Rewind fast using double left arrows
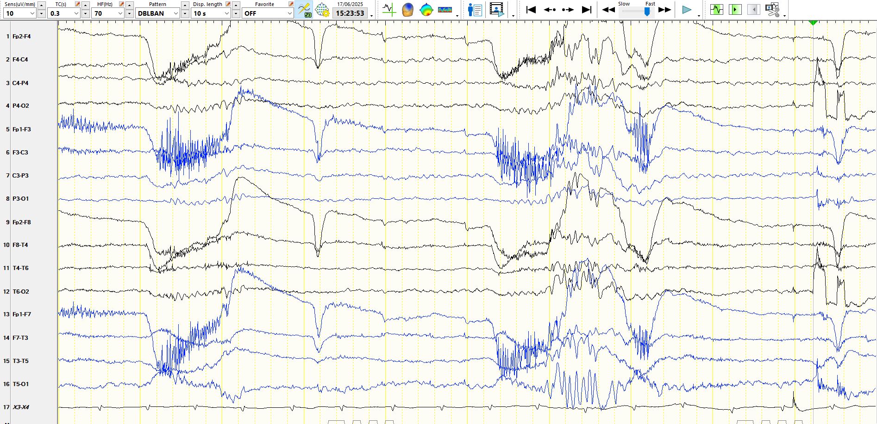 [608, 10]
